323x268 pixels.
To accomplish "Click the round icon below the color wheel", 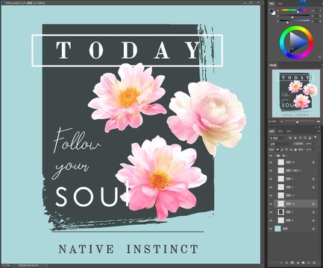I will click(x=320, y=57).
